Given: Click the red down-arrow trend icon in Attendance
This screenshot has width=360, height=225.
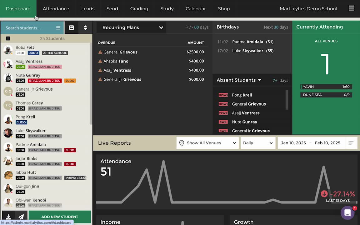Looking at the screenshot, I should click(324, 194).
